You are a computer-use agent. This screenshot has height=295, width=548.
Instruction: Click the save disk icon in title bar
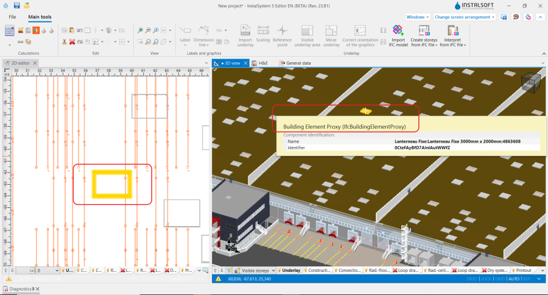(x=16, y=5)
